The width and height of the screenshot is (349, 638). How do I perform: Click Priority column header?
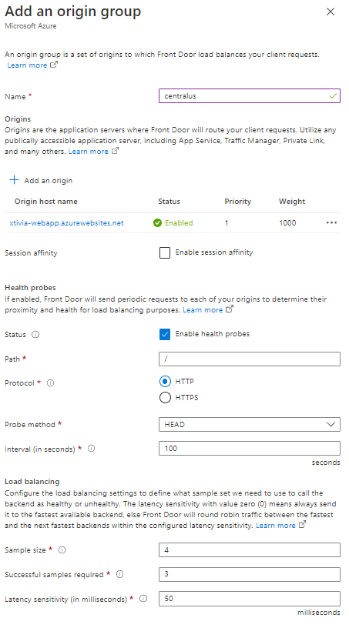click(238, 202)
